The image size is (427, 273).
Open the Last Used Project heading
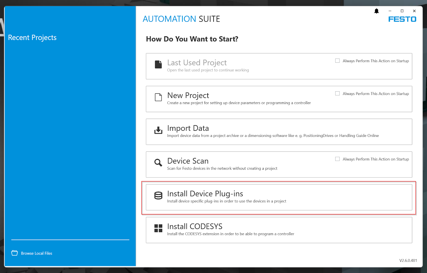click(197, 62)
